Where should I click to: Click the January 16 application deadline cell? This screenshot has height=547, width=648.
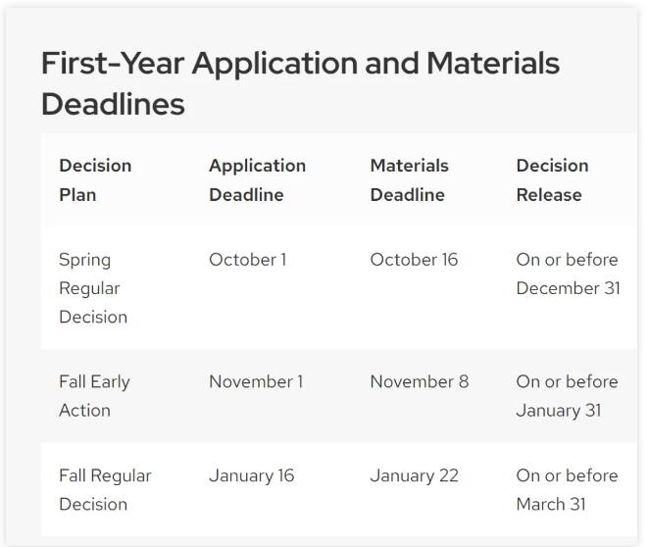pos(252,476)
